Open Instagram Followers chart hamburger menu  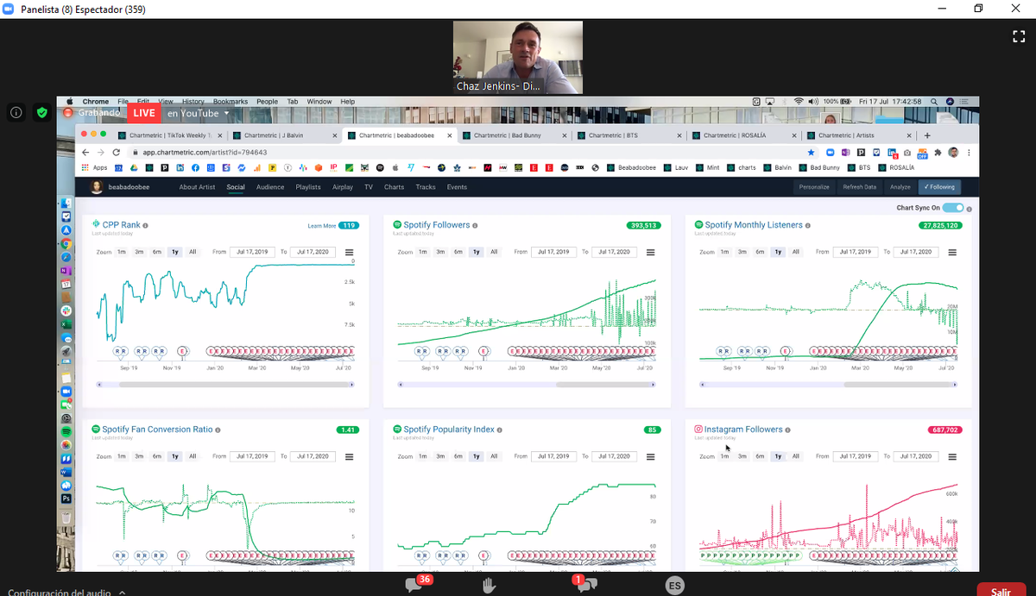[x=952, y=456]
